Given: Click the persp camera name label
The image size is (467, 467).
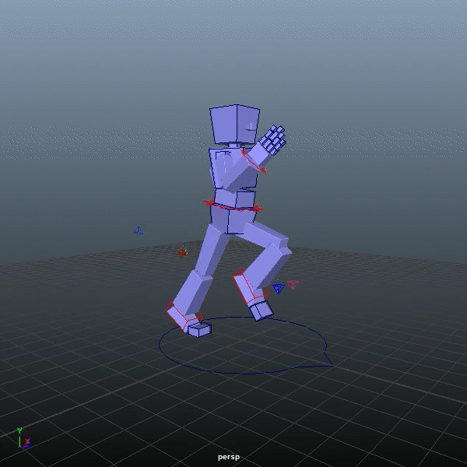Looking at the screenshot, I should 229,457.
